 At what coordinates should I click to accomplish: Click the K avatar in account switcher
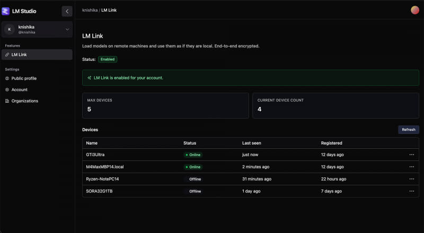(10, 30)
